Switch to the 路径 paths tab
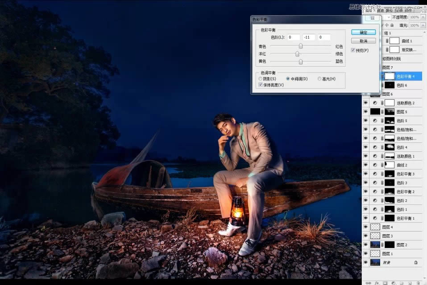Screen dimensions: 427x285 [x=389, y=11]
